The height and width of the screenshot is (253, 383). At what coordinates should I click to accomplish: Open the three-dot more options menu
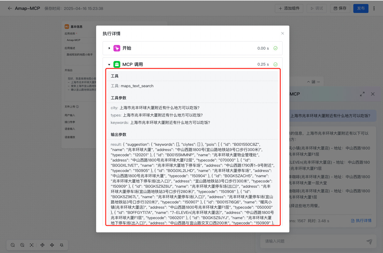pyautogui.click(x=374, y=8)
